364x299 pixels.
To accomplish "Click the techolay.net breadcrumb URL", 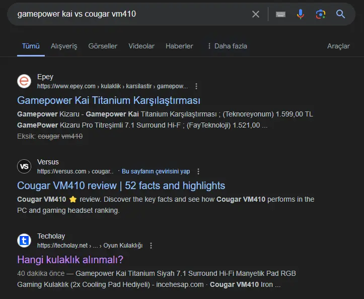I will [90, 246].
